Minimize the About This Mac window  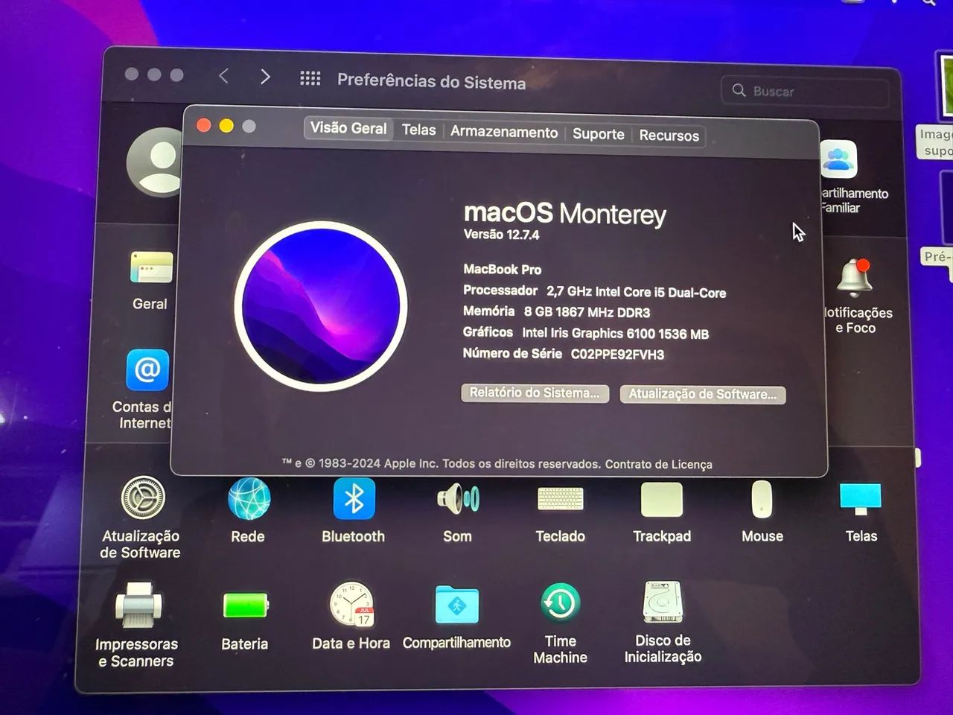pos(226,126)
